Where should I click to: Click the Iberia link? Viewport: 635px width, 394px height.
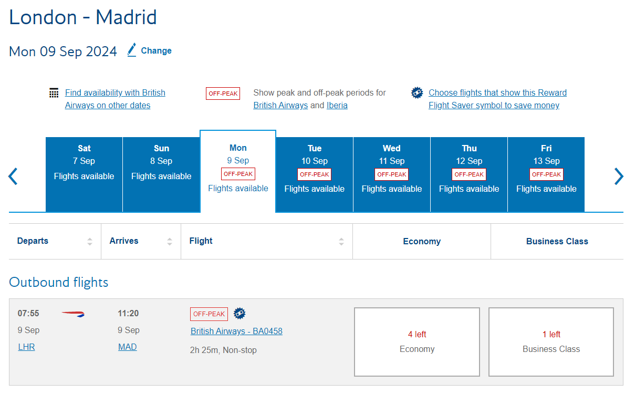(x=337, y=105)
